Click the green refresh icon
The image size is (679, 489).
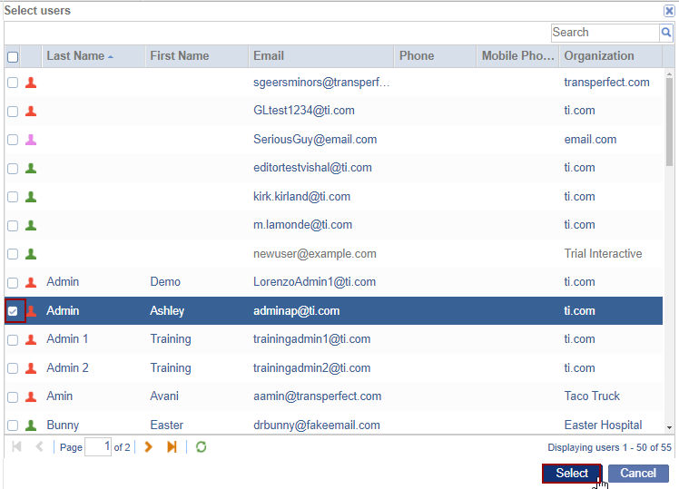click(x=202, y=447)
